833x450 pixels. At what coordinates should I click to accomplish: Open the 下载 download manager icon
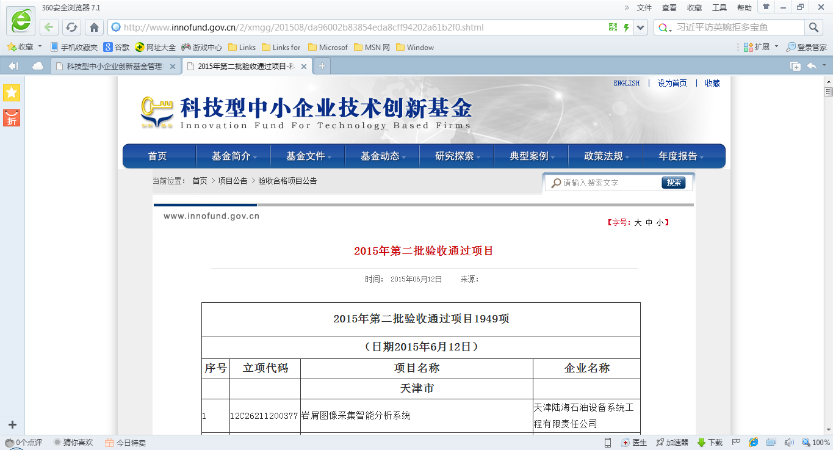(710, 443)
